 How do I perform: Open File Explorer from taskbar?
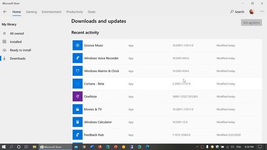(34, 147)
